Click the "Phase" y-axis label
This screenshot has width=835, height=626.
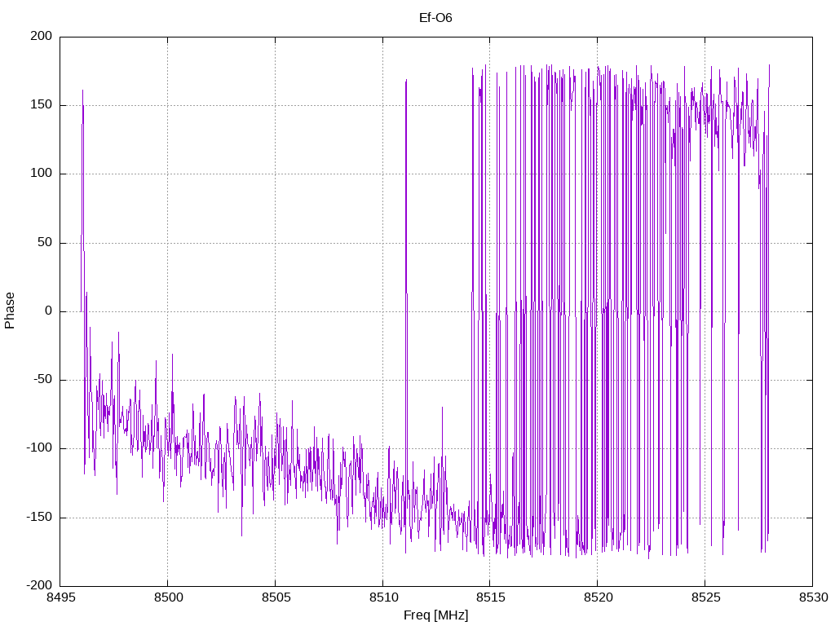[10, 311]
